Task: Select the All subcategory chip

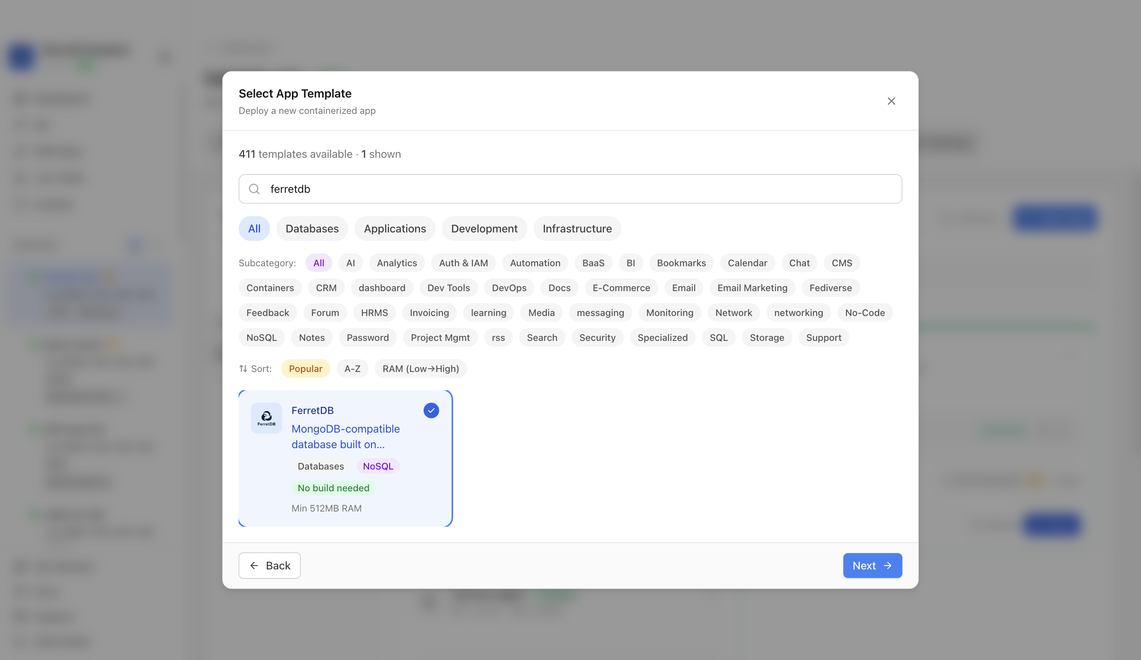Action: point(319,263)
